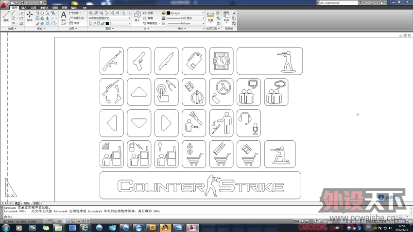Toggle Dynamic Input in status bar
Viewport: 413px width, 232px height.
point(78,221)
